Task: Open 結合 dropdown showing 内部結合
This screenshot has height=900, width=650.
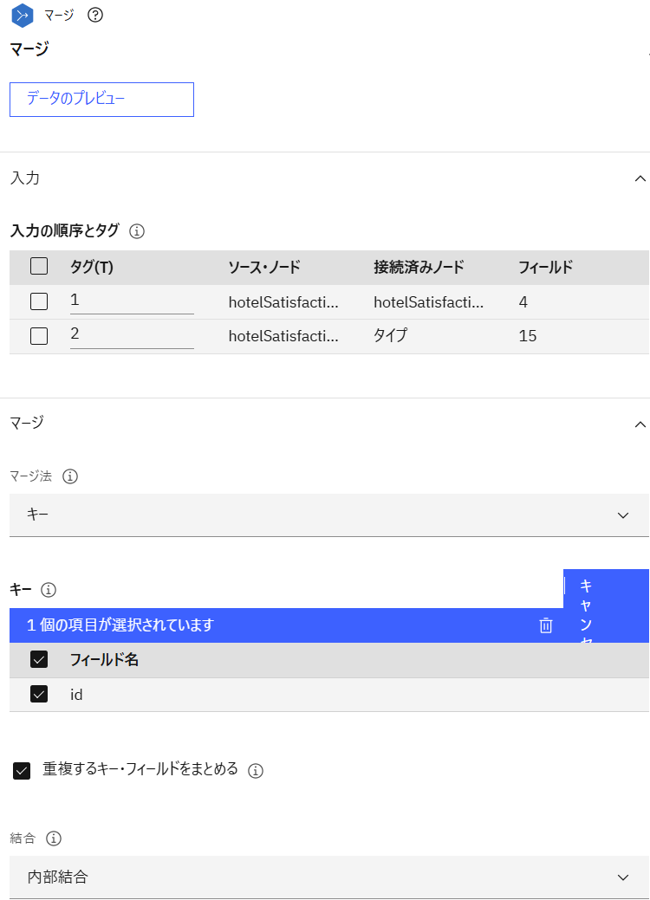Action: [x=329, y=877]
